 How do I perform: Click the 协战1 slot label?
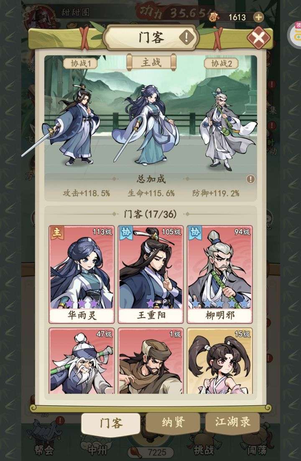tap(80, 63)
